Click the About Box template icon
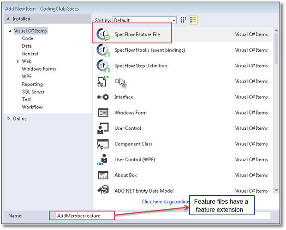 103,176
